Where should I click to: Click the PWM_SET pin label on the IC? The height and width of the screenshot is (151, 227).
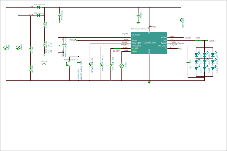click(x=136, y=43)
